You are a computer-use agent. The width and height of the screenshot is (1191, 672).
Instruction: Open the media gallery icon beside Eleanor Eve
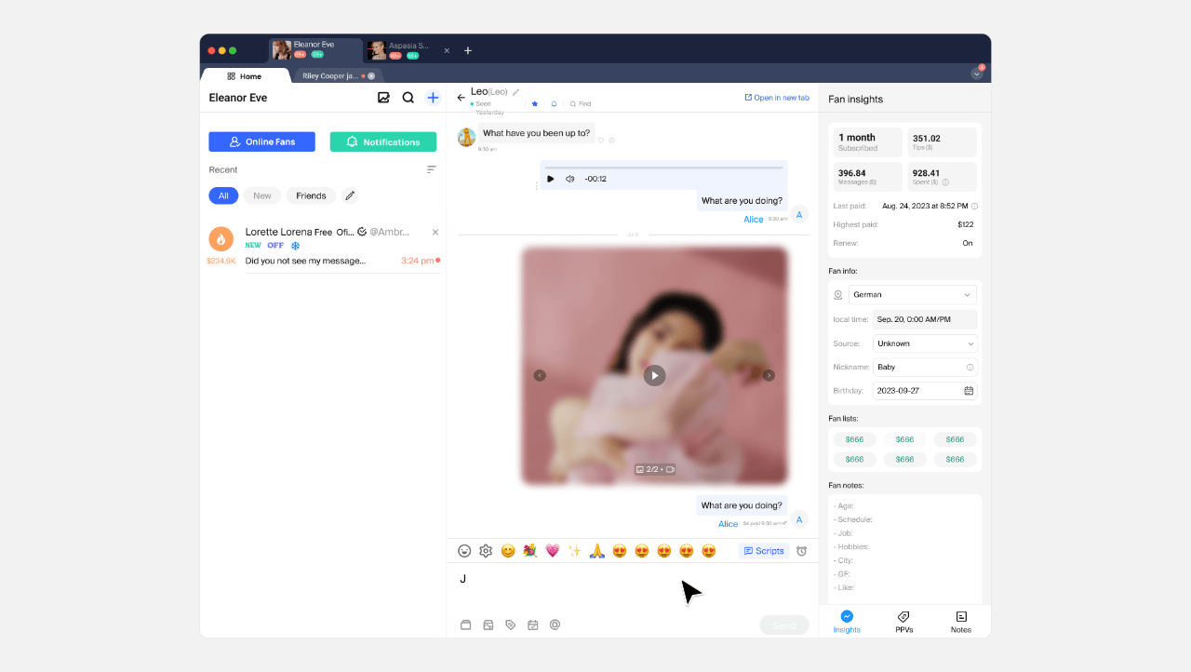pos(383,98)
